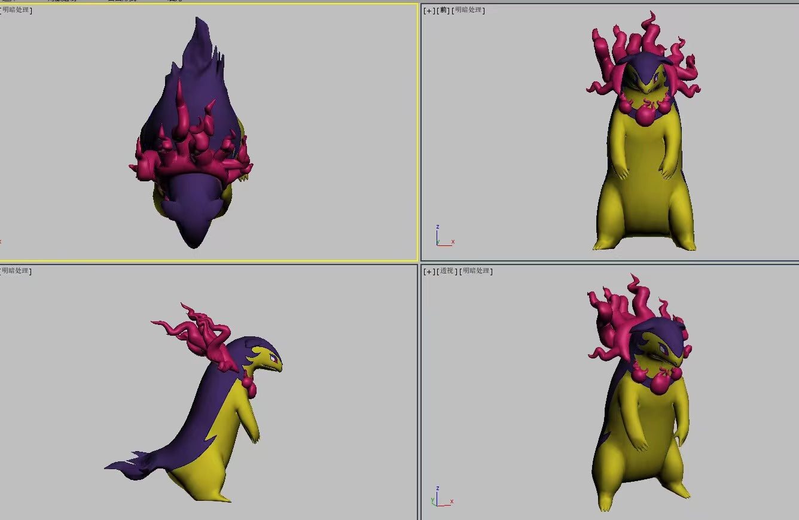Open the 前 view label menu
799x520 pixels.
click(444, 10)
